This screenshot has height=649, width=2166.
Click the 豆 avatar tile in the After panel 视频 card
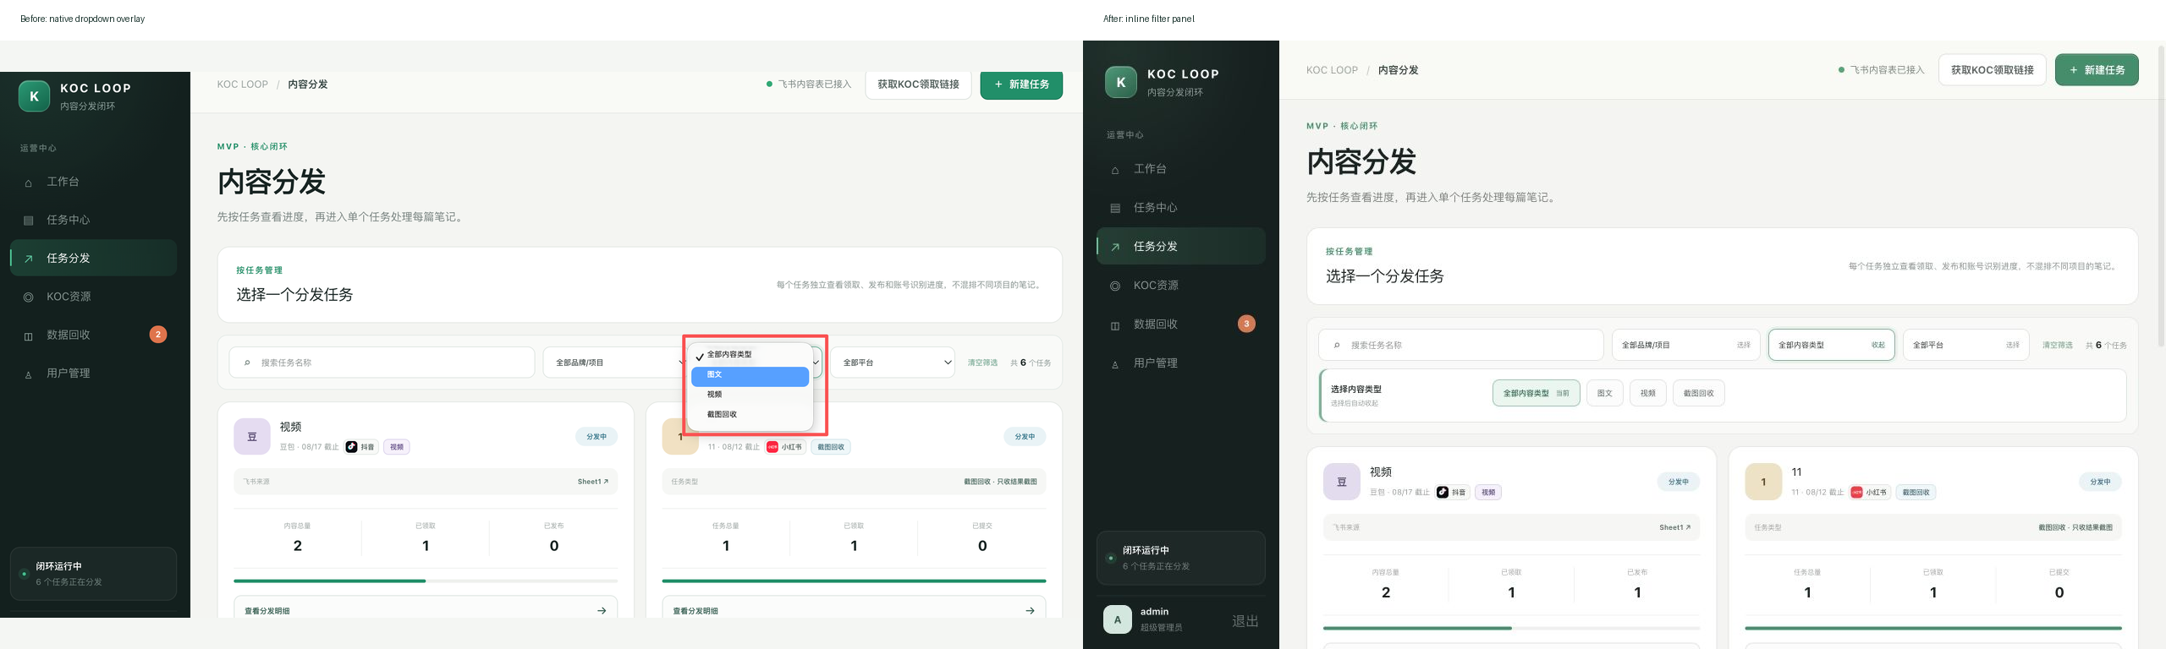1342,482
